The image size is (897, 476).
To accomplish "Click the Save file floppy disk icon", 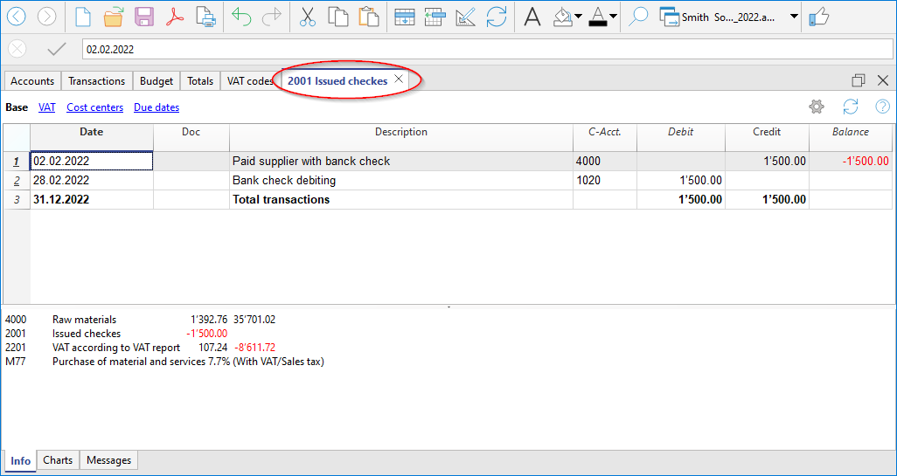I will click(144, 17).
